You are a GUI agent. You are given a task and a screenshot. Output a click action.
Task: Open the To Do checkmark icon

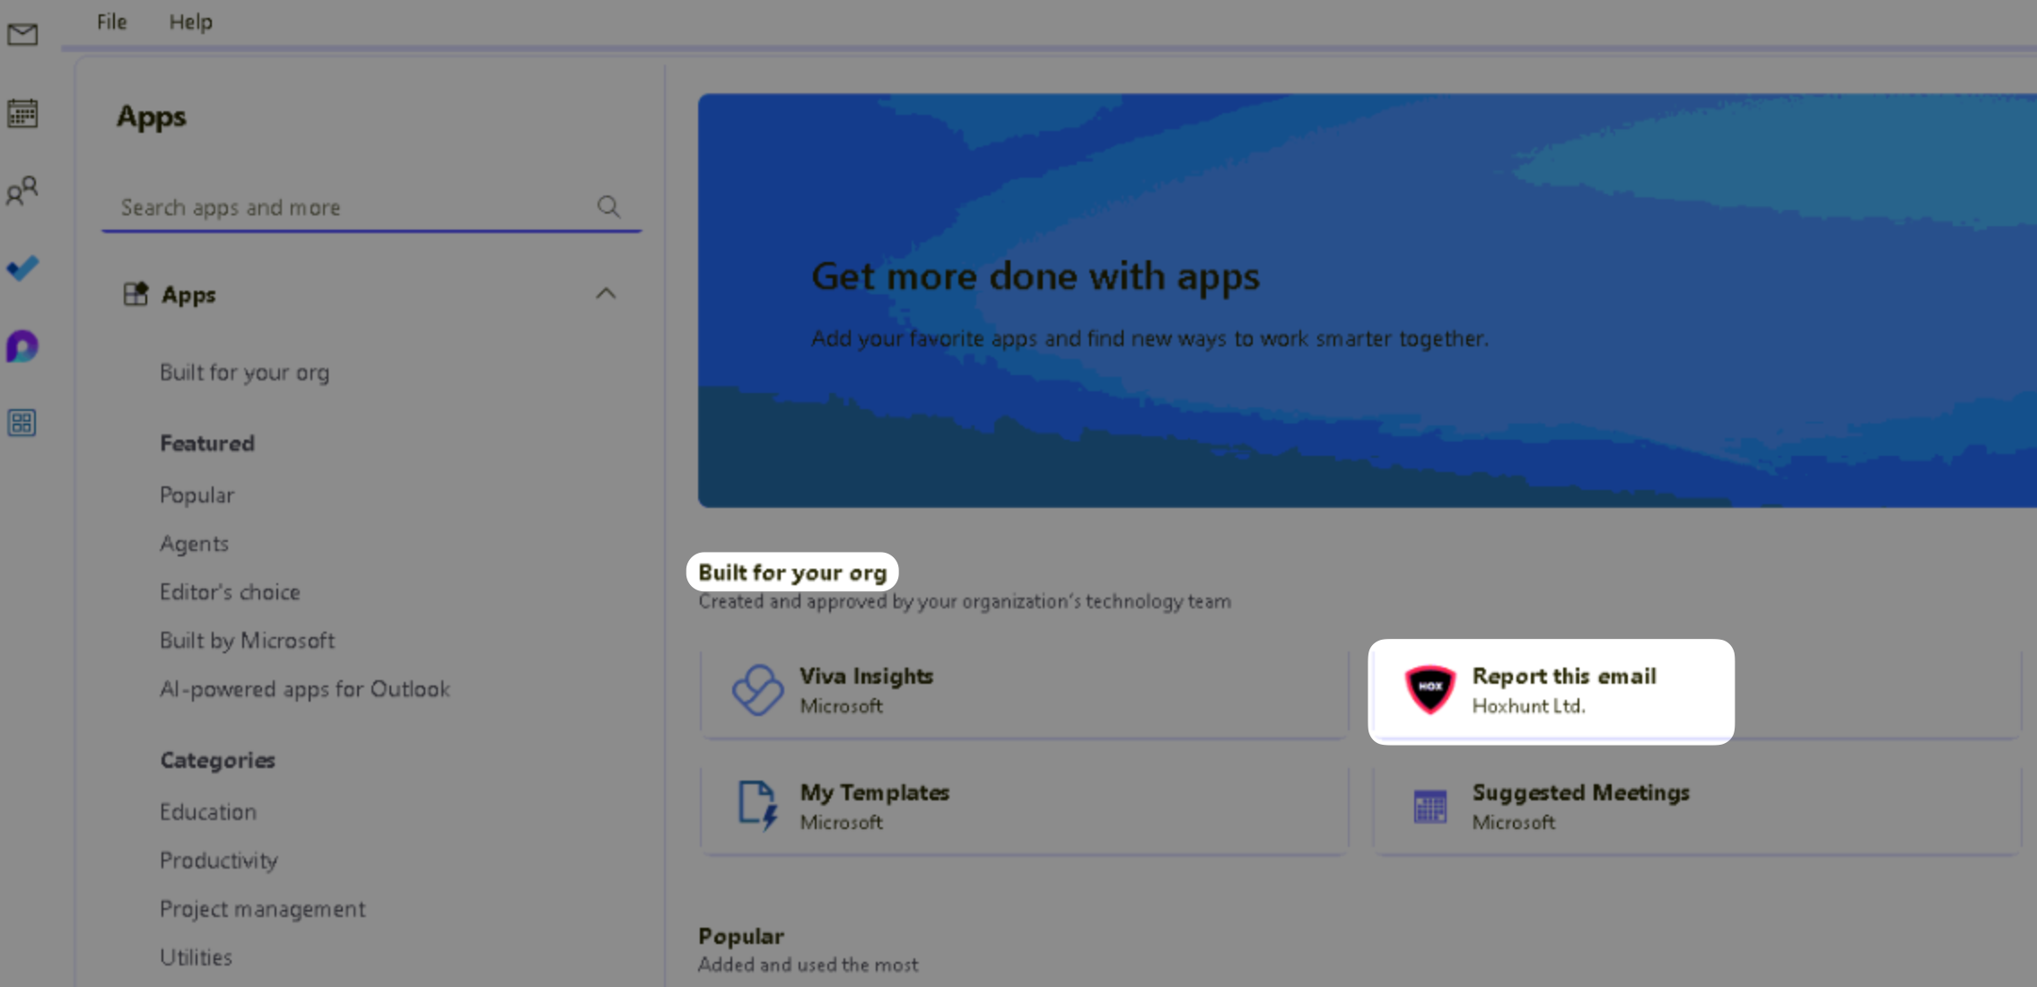pyautogui.click(x=22, y=268)
